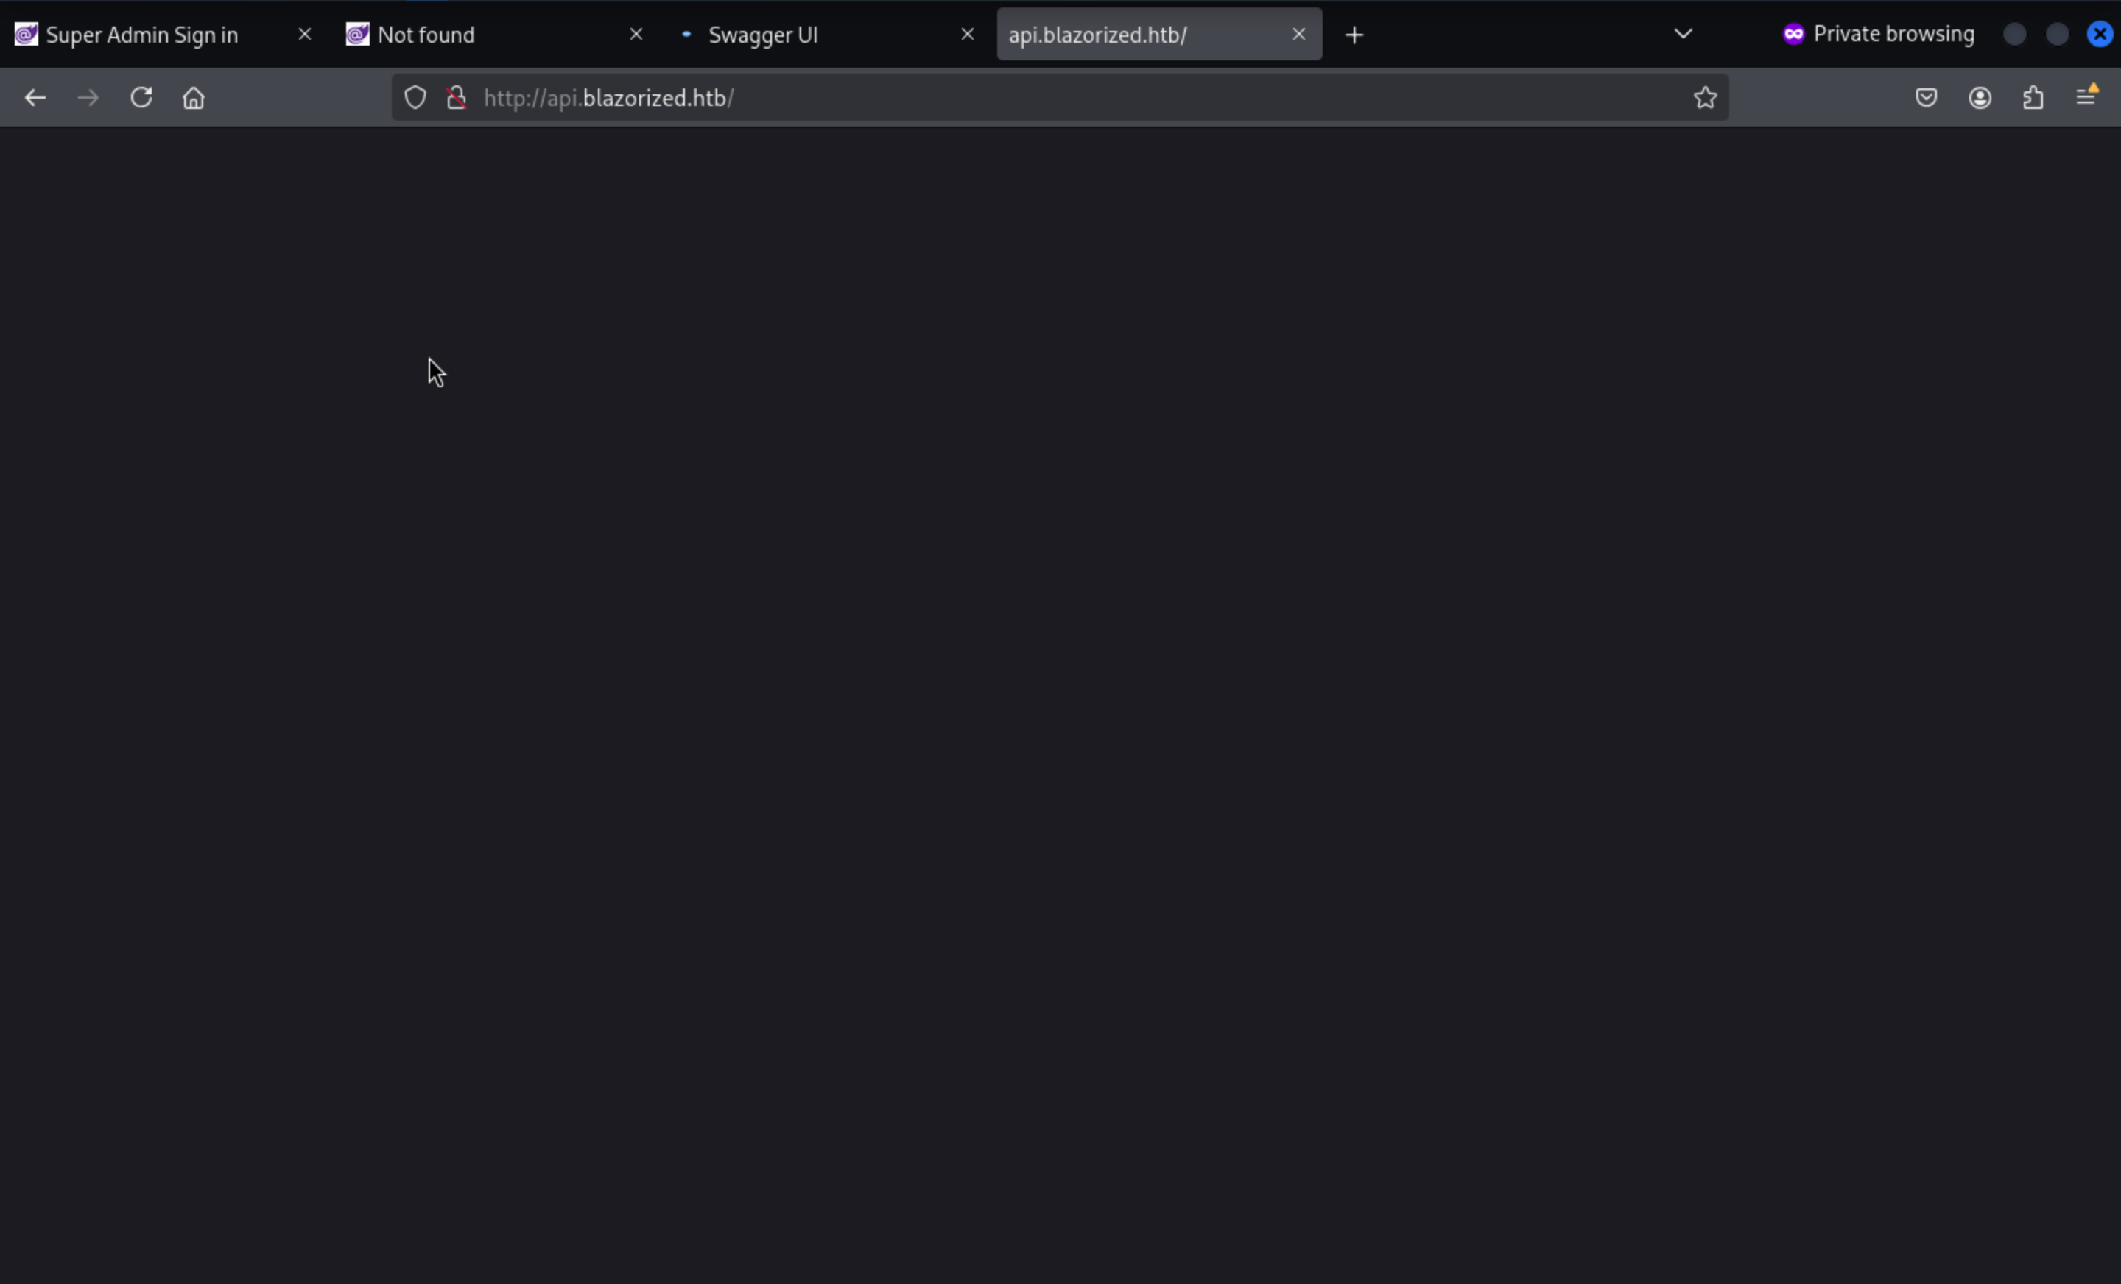View the insecure connection lock icon

(457, 98)
